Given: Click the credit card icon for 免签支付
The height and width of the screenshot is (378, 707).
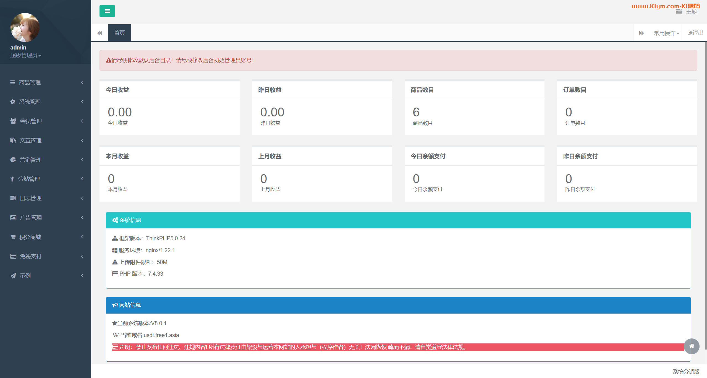Looking at the screenshot, I should [13, 256].
